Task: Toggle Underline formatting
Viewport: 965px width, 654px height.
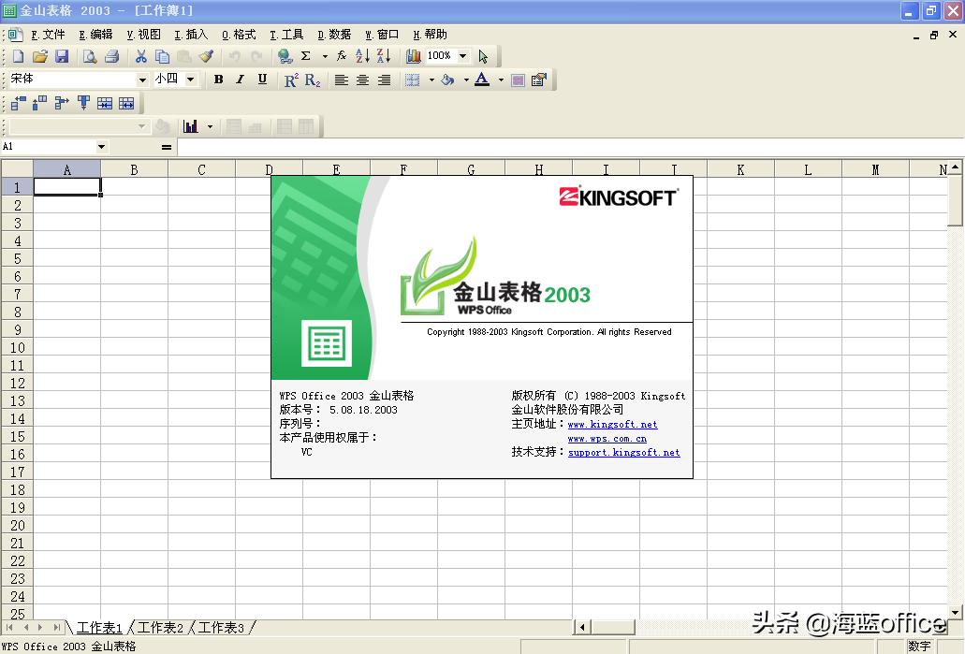Action: (263, 80)
